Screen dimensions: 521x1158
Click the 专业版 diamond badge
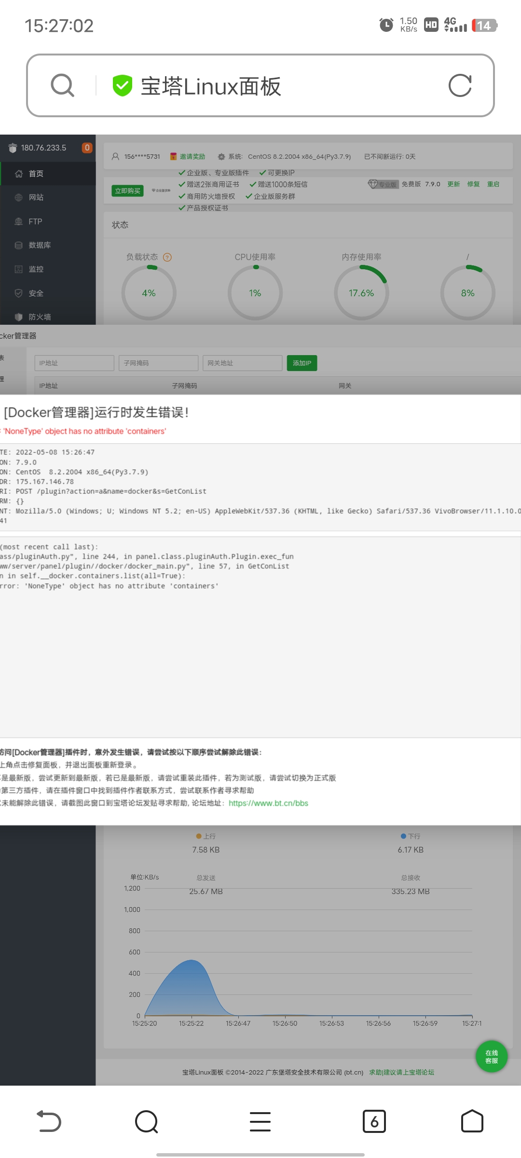(383, 184)
